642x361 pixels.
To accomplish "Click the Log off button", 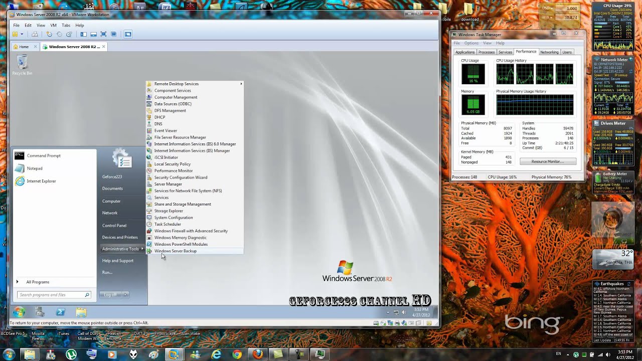I will coord(110,295).
